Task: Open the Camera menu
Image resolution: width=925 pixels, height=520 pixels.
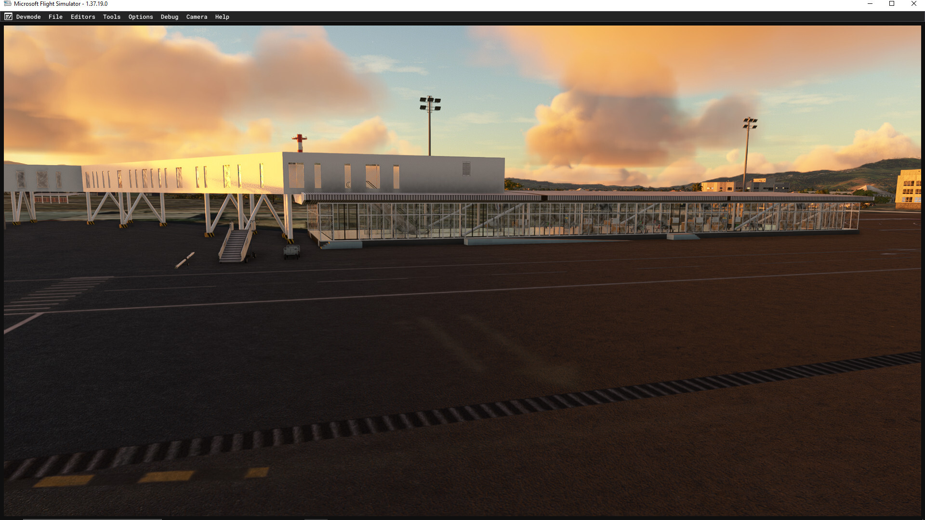Action: click(x=197, y=16)
